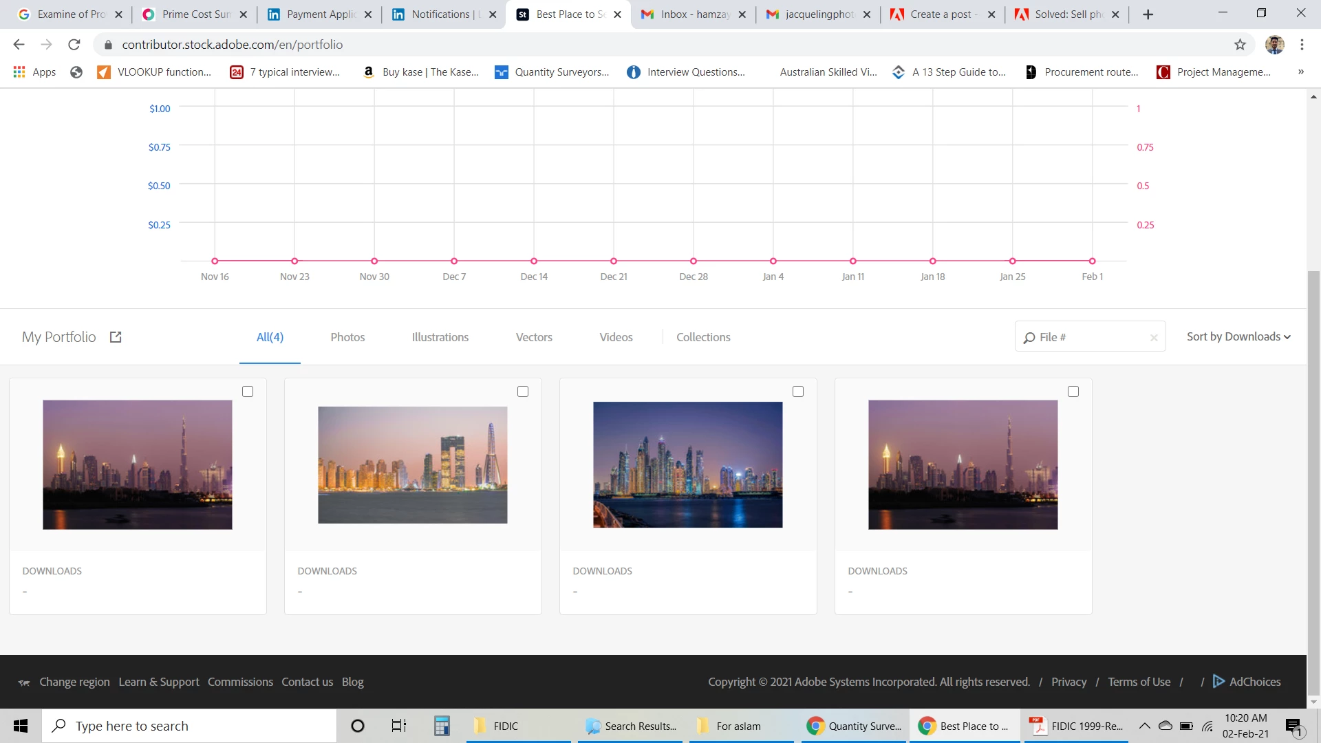
Task: Expand the Sort by Downloads dropdown
Action: [1238, 336]
